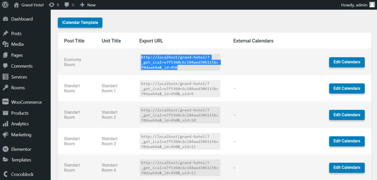Click the Standart Room 2 unit title
Image resolution: width=377 pixels, height=180 pixels.
(110, 115)
